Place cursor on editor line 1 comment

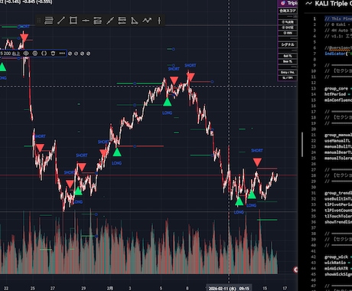[x=338, y=18]
